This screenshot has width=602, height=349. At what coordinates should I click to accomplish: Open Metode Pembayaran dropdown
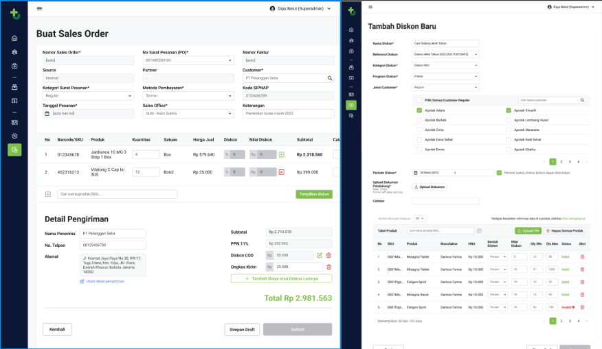tap(188, 96)
